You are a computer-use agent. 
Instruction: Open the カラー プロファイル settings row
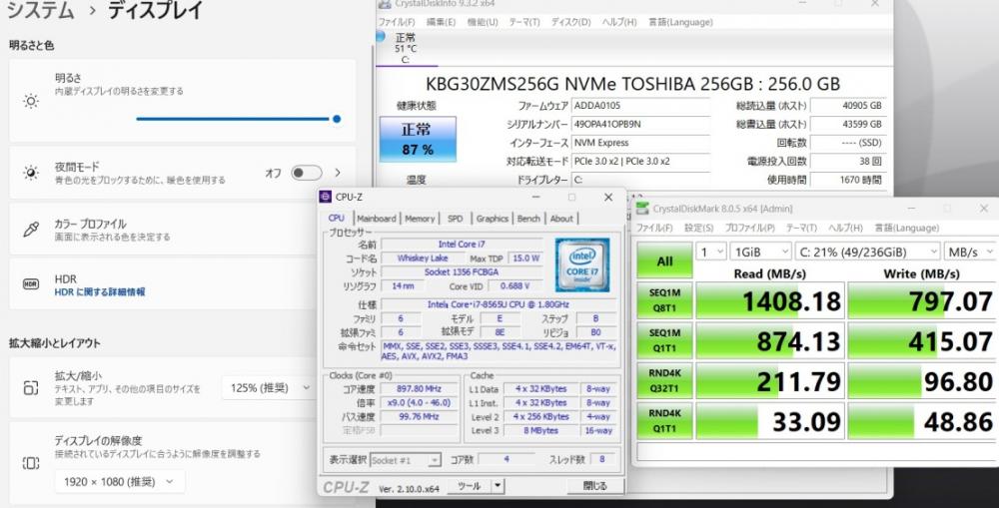[182, 230]
